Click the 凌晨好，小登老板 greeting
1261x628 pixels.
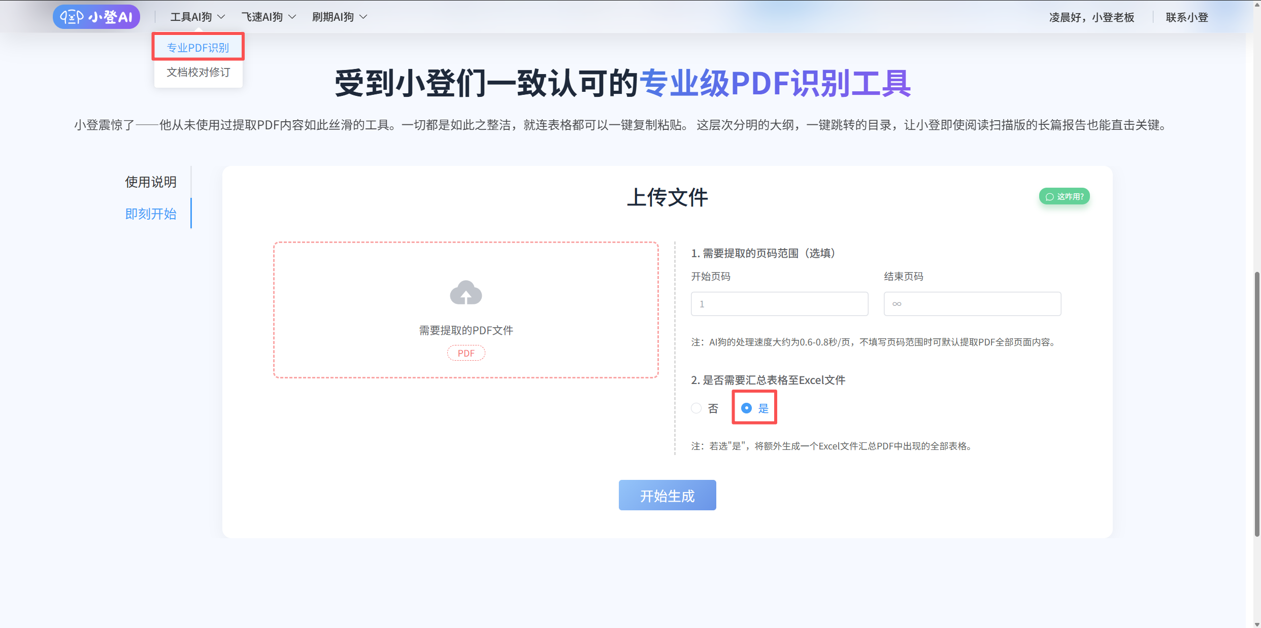click(1091, 17)
